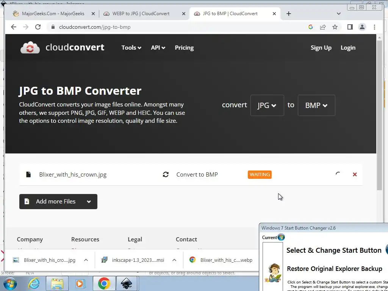Click the browser back arrow
388x291 pixels.
click(x=14, y=27)
